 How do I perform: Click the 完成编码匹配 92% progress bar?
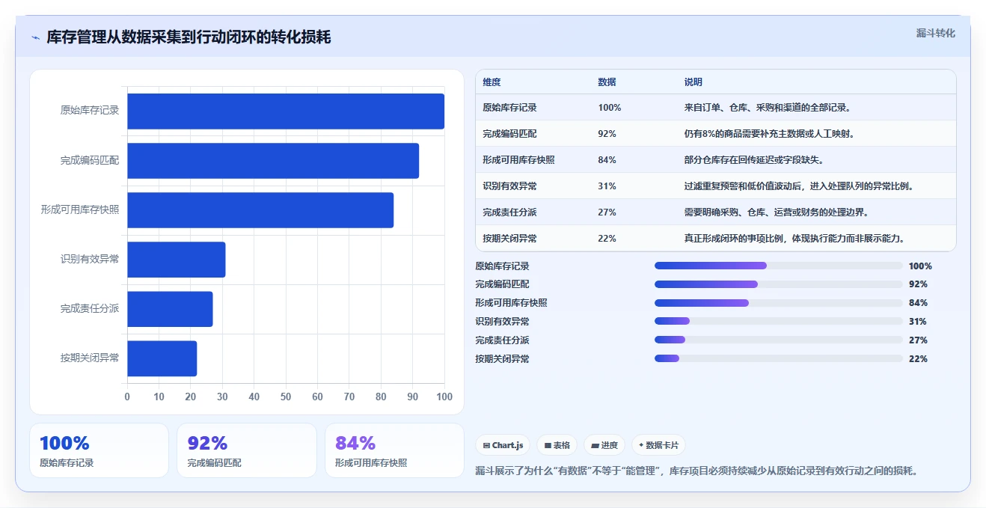779,284
